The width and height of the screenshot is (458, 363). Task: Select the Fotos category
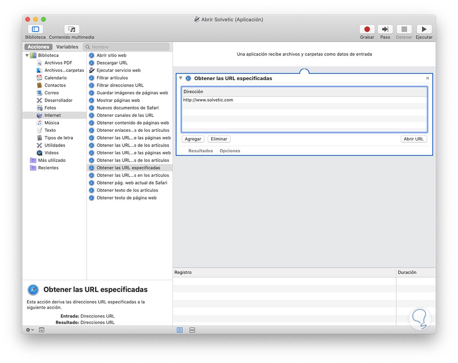[50, 108]
